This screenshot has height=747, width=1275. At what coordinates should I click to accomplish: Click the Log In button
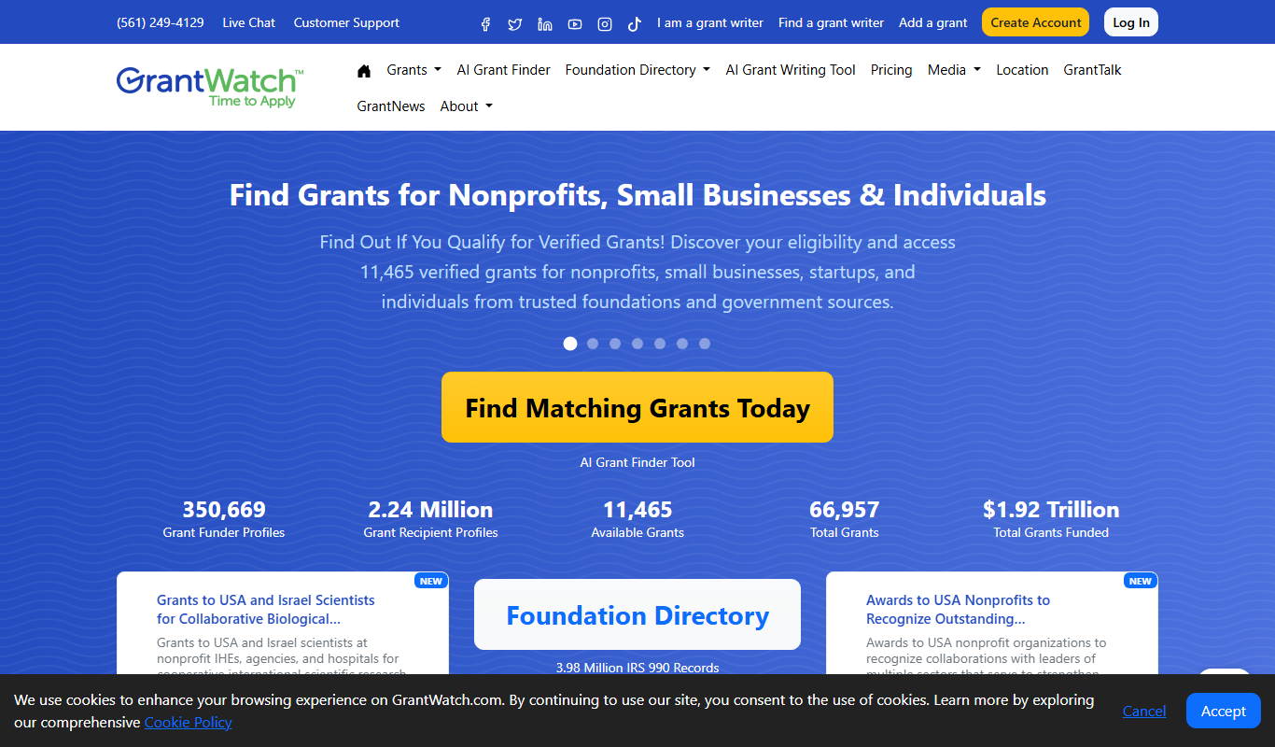pyautogui.click(x=1131, y=22)
